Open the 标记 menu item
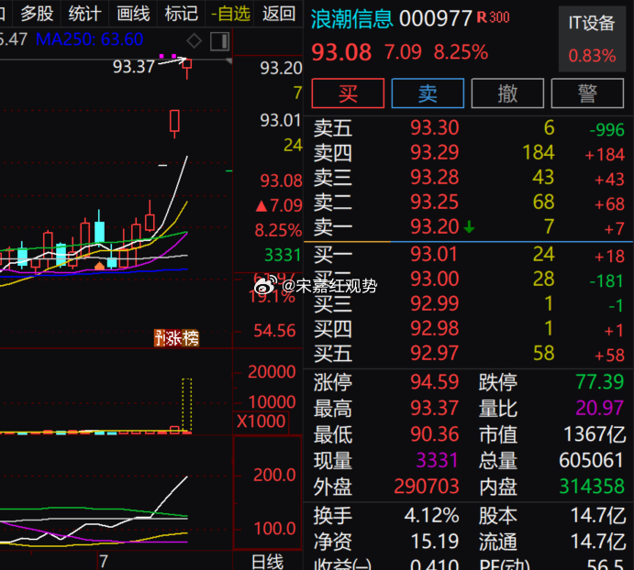The width and height of the screenshot is (634, 570). point(181,14)
